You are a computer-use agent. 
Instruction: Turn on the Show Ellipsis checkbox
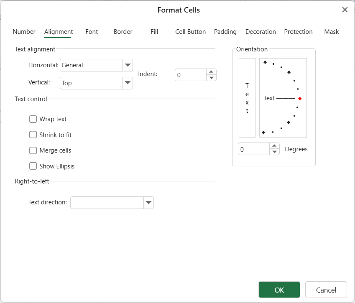pyautogui.click(x=33, y=166)
